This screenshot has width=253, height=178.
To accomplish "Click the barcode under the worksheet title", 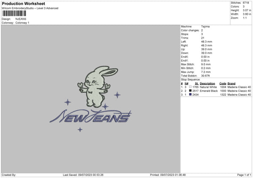I will coord(14,13).
